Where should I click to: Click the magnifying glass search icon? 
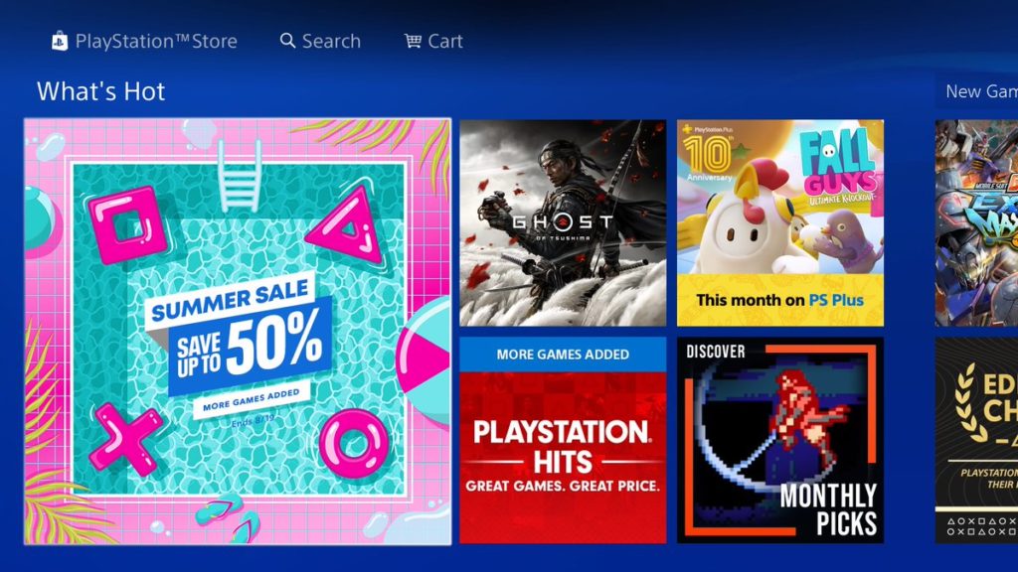tap(287, 41)
